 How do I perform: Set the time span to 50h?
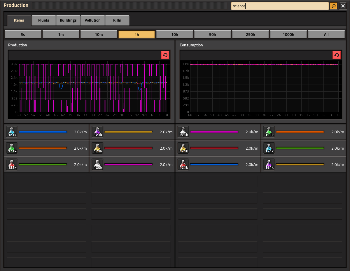point(213,34)
